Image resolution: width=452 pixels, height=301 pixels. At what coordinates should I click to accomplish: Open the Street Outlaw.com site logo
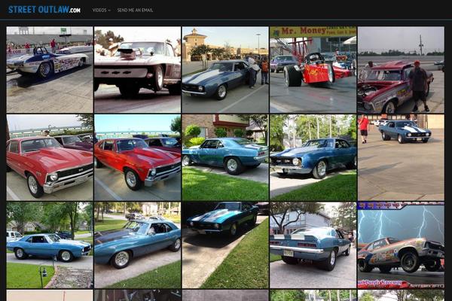[44, 10]
